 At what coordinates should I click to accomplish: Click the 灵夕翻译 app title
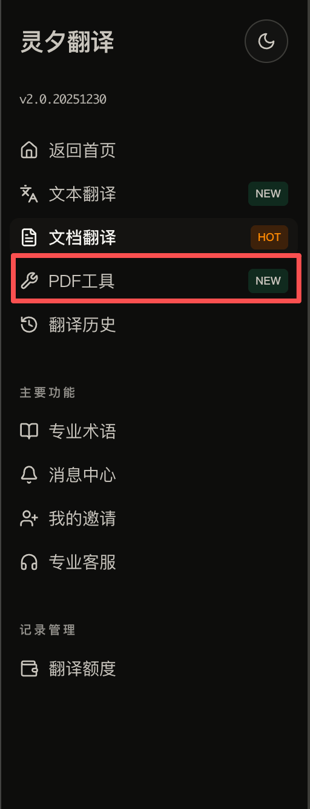(67, 42)
